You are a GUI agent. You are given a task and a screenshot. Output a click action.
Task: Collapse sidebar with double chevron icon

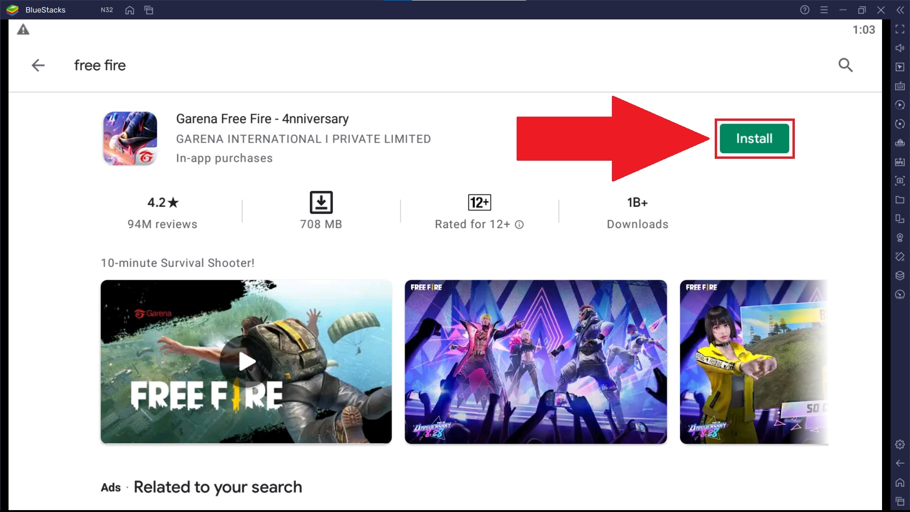coord(900,10)
